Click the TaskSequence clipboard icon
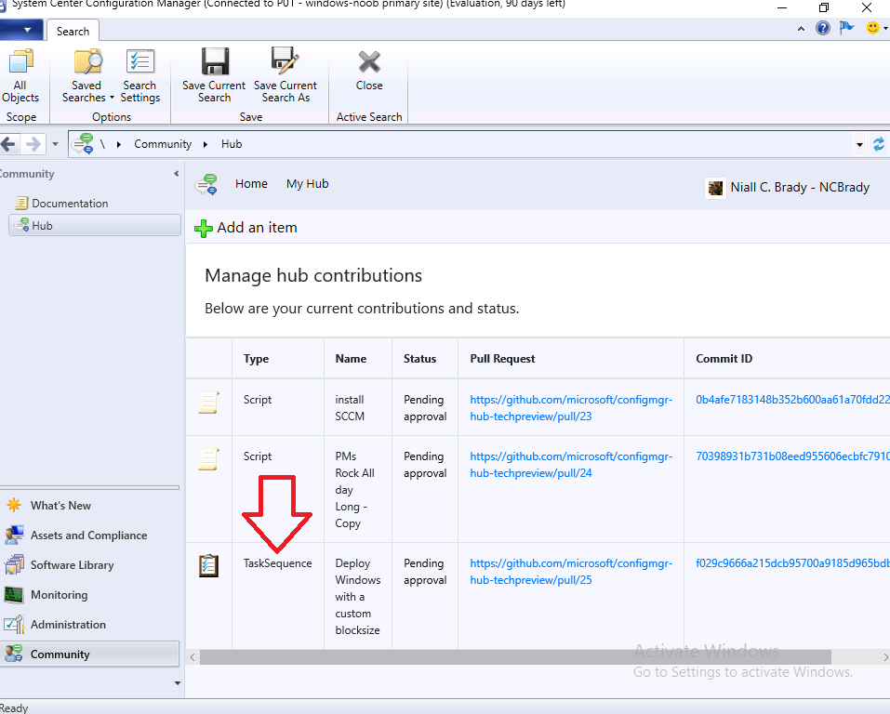Viewport: 890px width, 714px height. click(x=208, y=566)
